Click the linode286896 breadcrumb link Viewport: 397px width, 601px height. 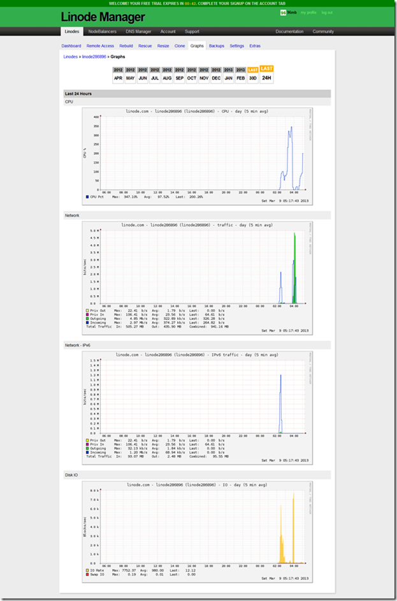94,56
